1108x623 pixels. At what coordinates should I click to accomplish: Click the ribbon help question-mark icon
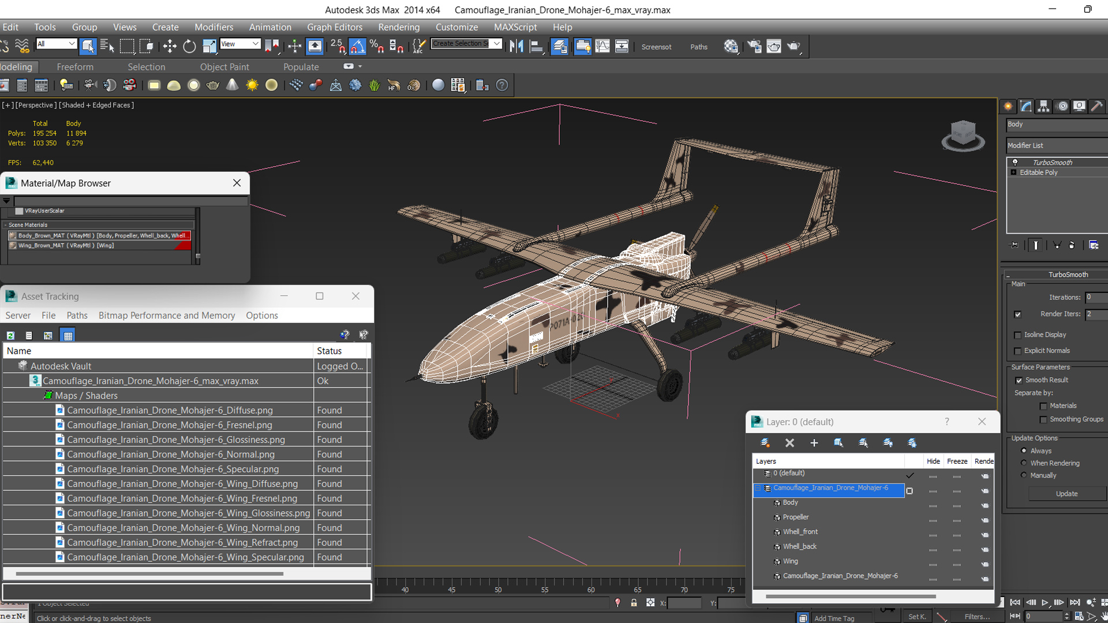click(502, 85)
